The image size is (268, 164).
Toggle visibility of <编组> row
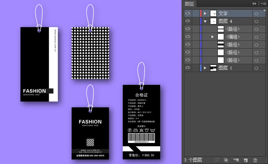188,36
